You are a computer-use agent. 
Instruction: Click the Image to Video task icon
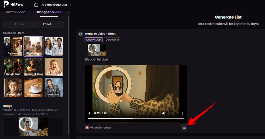coord(81,34)
